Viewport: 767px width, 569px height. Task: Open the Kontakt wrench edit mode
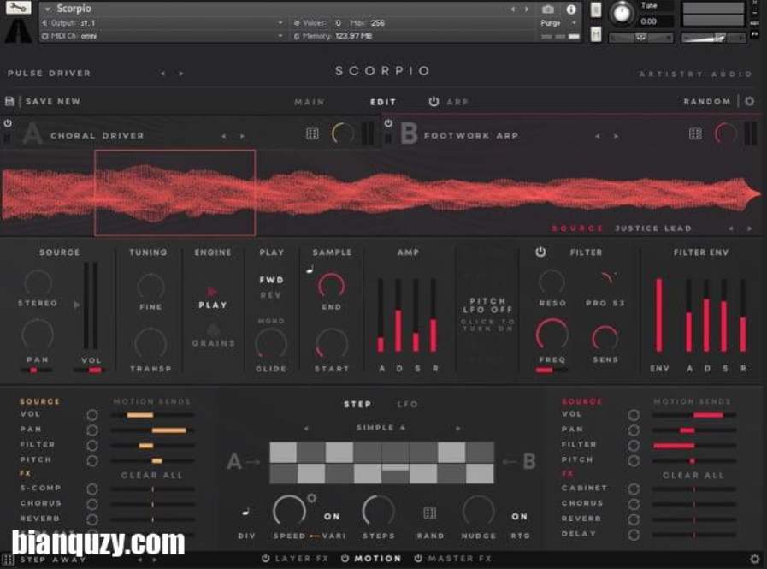pos(18,8)
